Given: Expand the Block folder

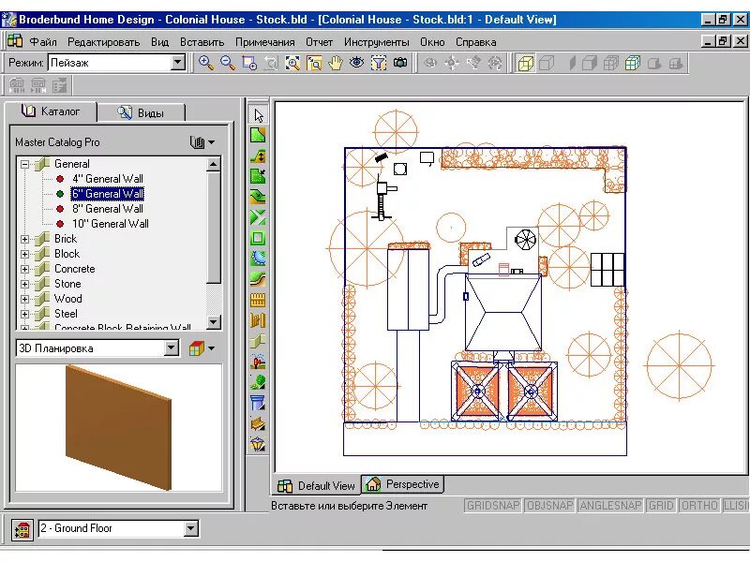Looking at the screenshot, I should click(24, 254).
